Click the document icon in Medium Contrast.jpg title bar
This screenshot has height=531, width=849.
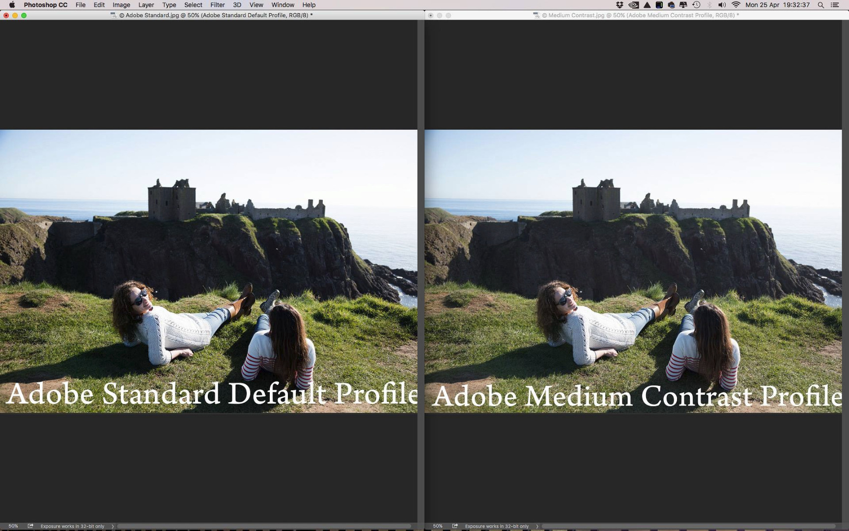point(536,15)
